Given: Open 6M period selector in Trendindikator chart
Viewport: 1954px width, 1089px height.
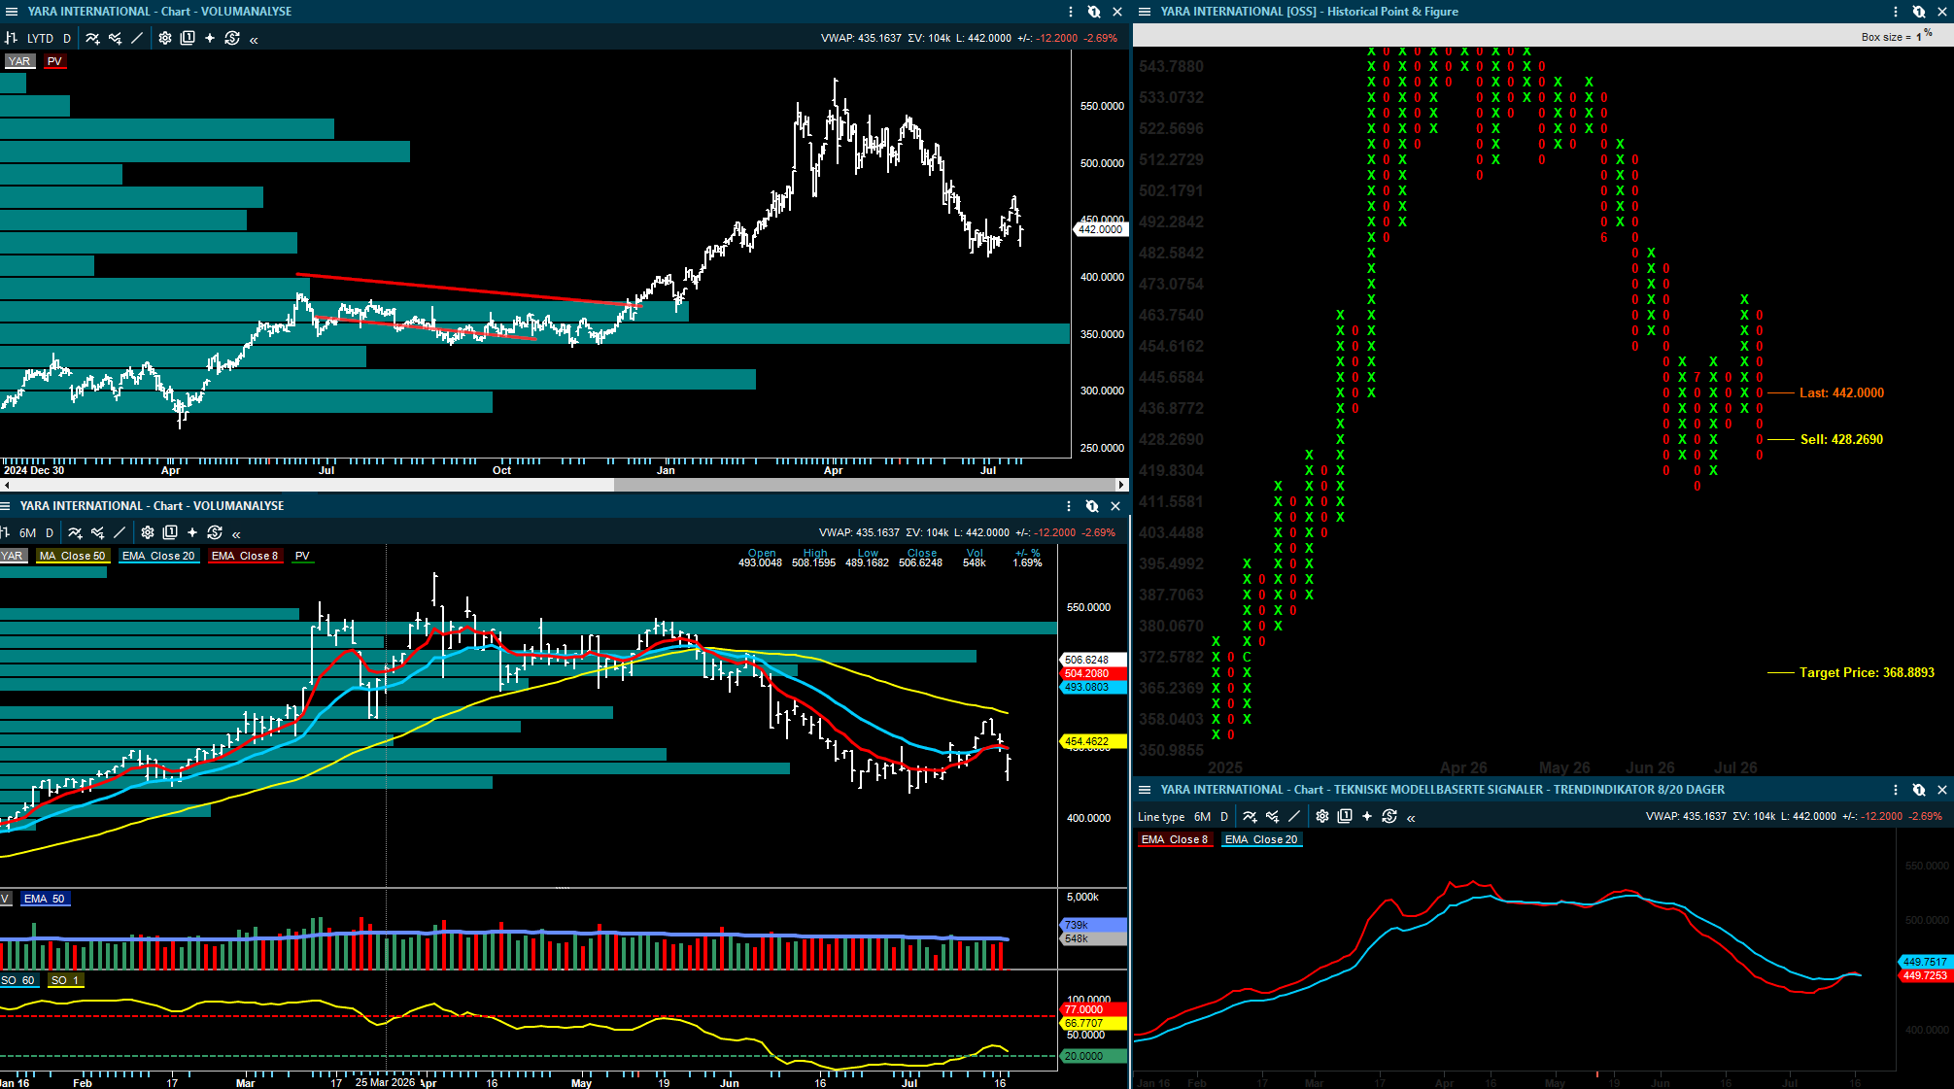Looking at the screenshot, I should tap(1202, 817).
